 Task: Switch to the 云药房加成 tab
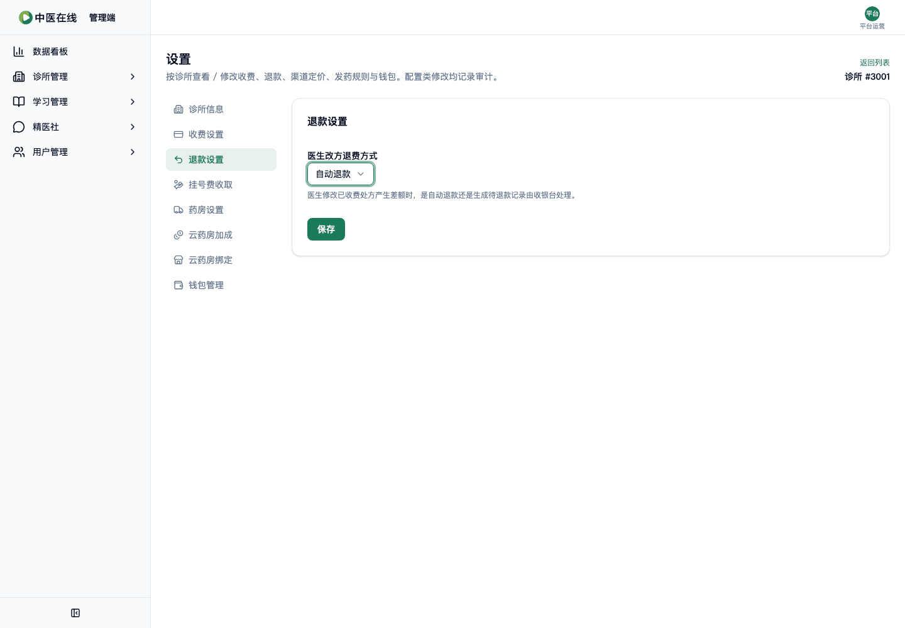click(x=221, y=235)
